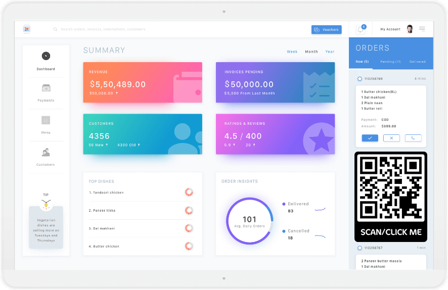The height and width of the screenshot is (290, 448).
Task: Open My Account link
Action: (x=390, y=29)
